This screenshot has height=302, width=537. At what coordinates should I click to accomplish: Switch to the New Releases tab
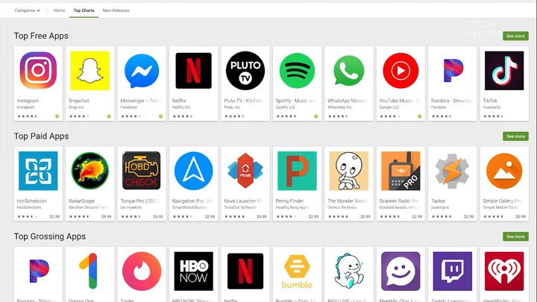116,10
